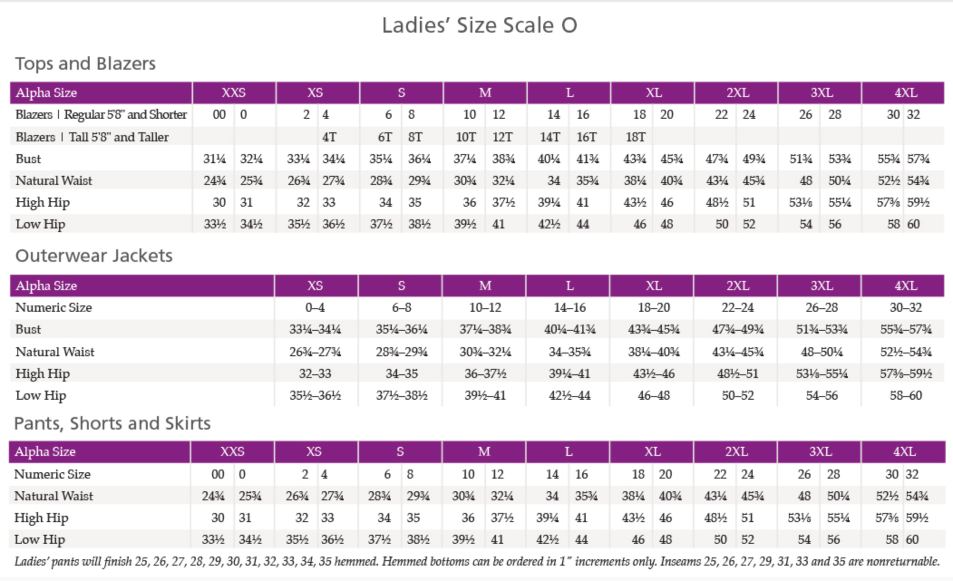Click the 46–48 Low Hip range cell
Viewport: 953px width, 581px height.
pos(653,396)
